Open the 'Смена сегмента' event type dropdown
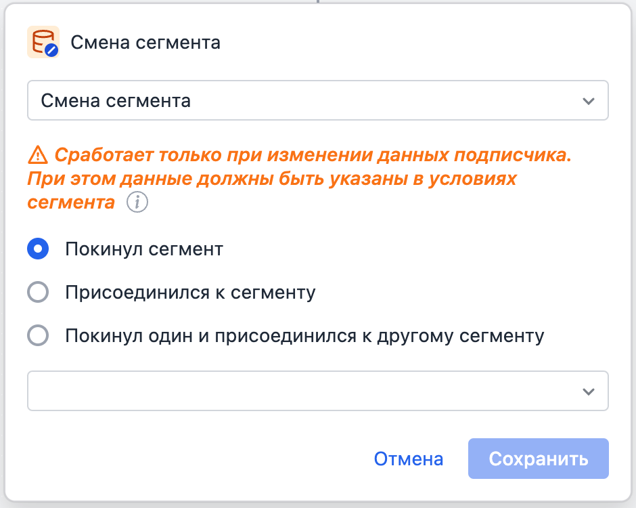The height and width of the screenshot is (508, 636). tap(318, 100)
